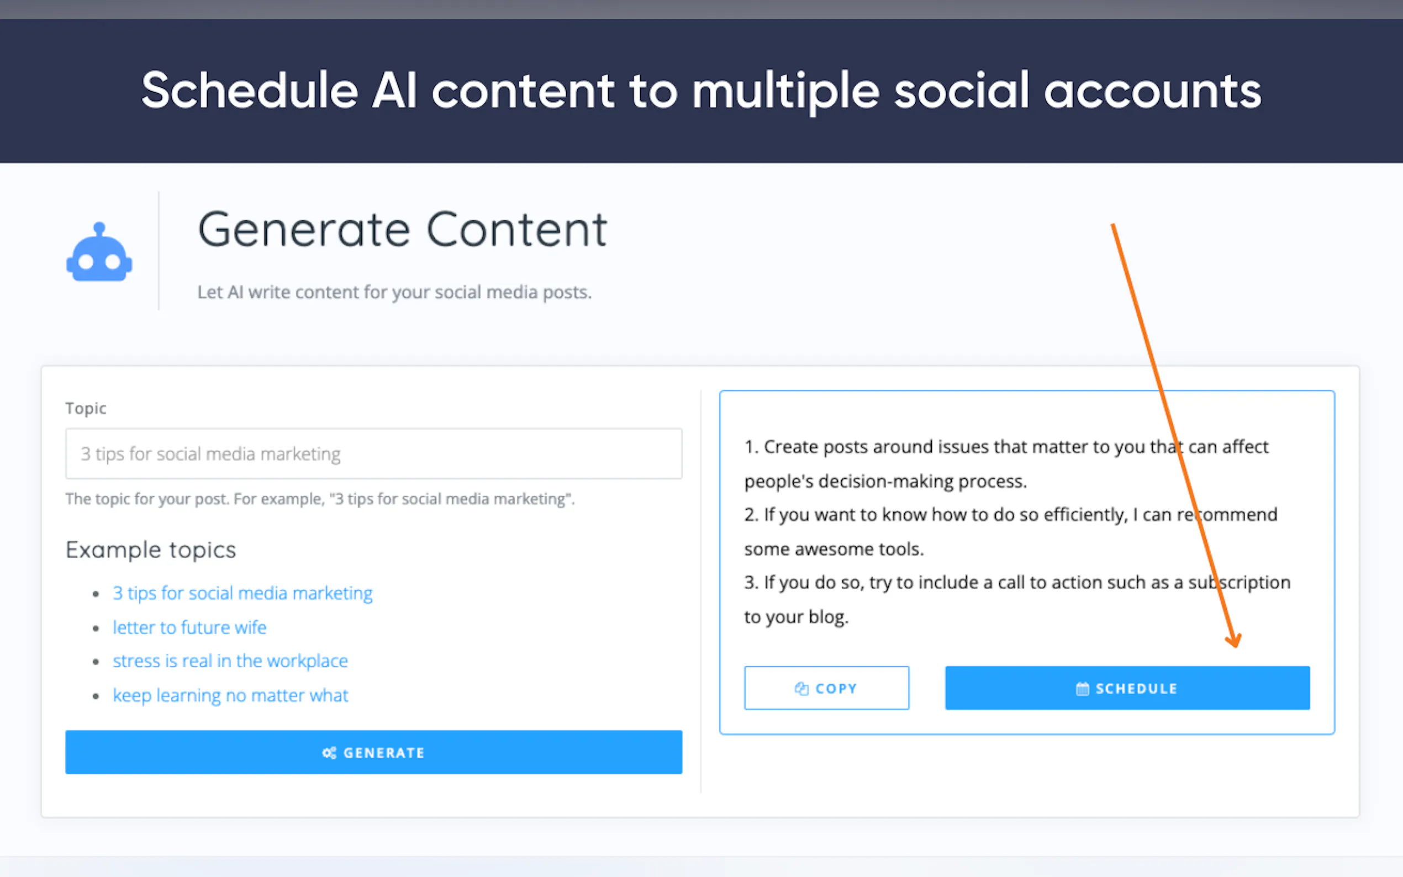Image resolution: width=1403 pixels, height=877 pixels.
Task: Click the helper text below Topic field
Action: (320, 499)
